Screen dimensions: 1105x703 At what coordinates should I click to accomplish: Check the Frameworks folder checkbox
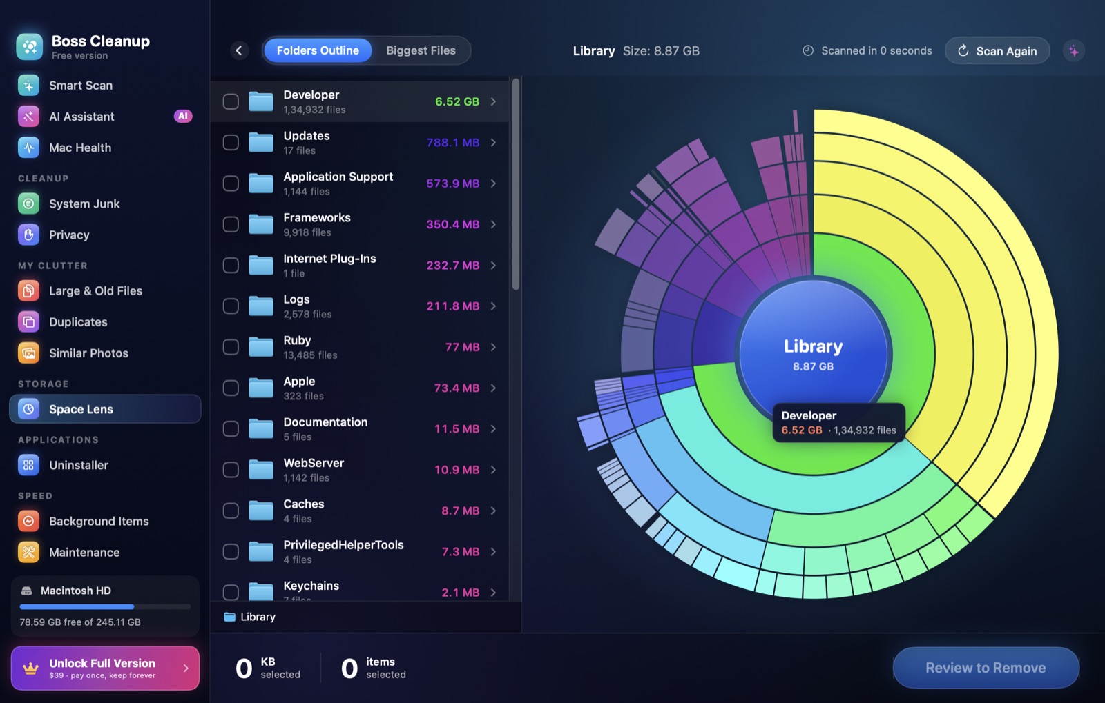click(x=231, y=224)
